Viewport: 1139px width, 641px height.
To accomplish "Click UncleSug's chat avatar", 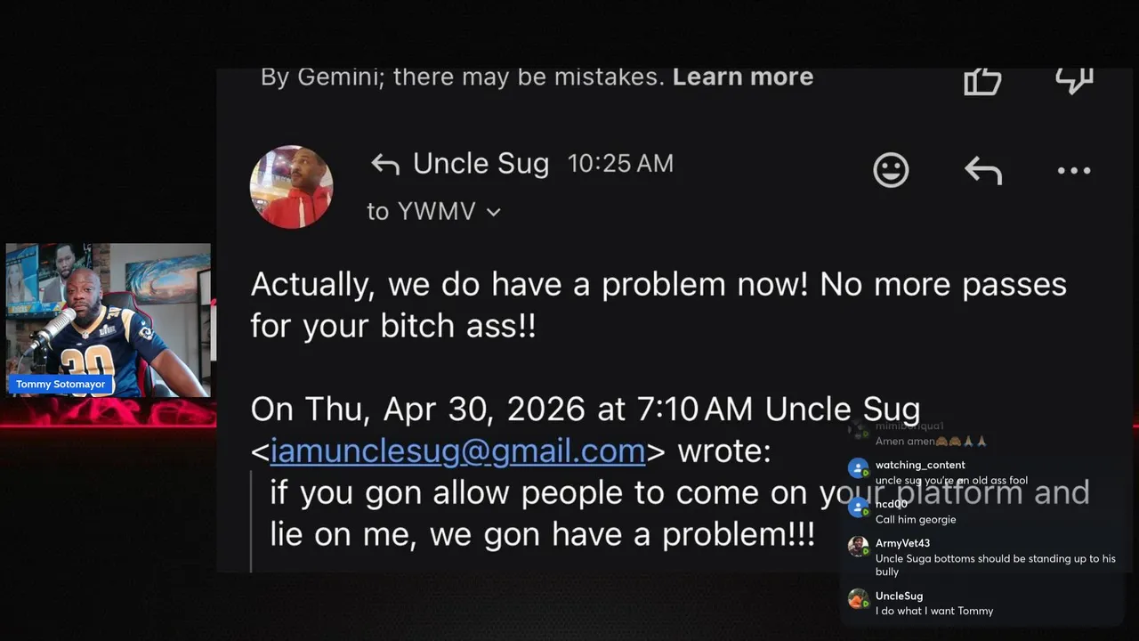I will tap(858, 600).
